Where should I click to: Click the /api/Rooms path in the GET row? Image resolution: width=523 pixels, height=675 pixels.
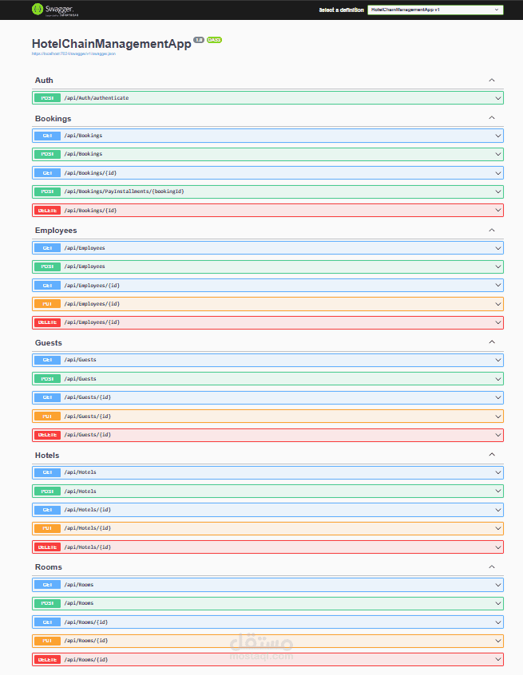point(79,585)
